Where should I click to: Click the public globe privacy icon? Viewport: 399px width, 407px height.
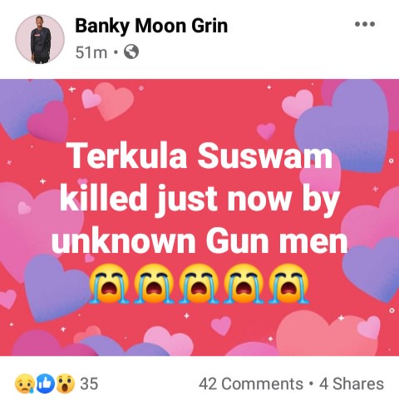pyautogui.click(x=131, y=52)
